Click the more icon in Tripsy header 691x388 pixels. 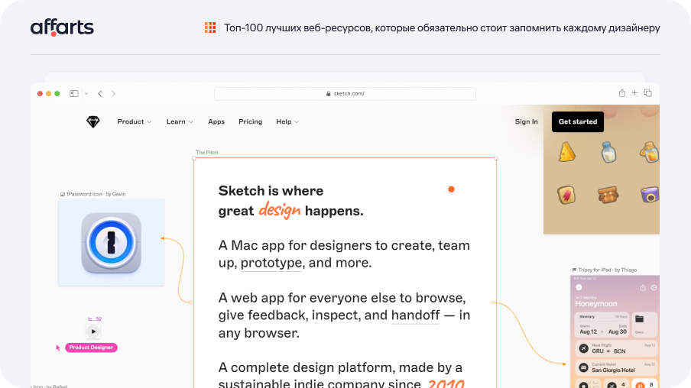pos(654,288)
